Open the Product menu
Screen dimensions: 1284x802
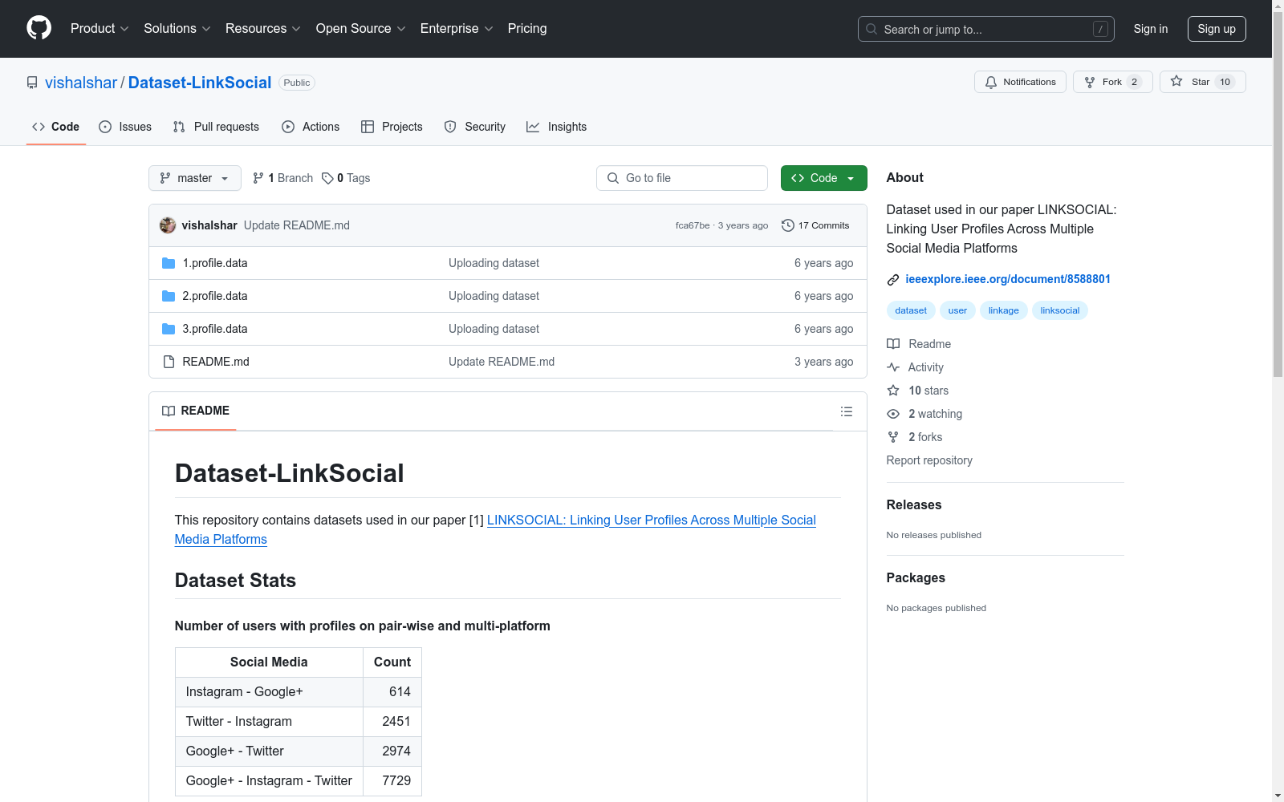tap(100, 28)
